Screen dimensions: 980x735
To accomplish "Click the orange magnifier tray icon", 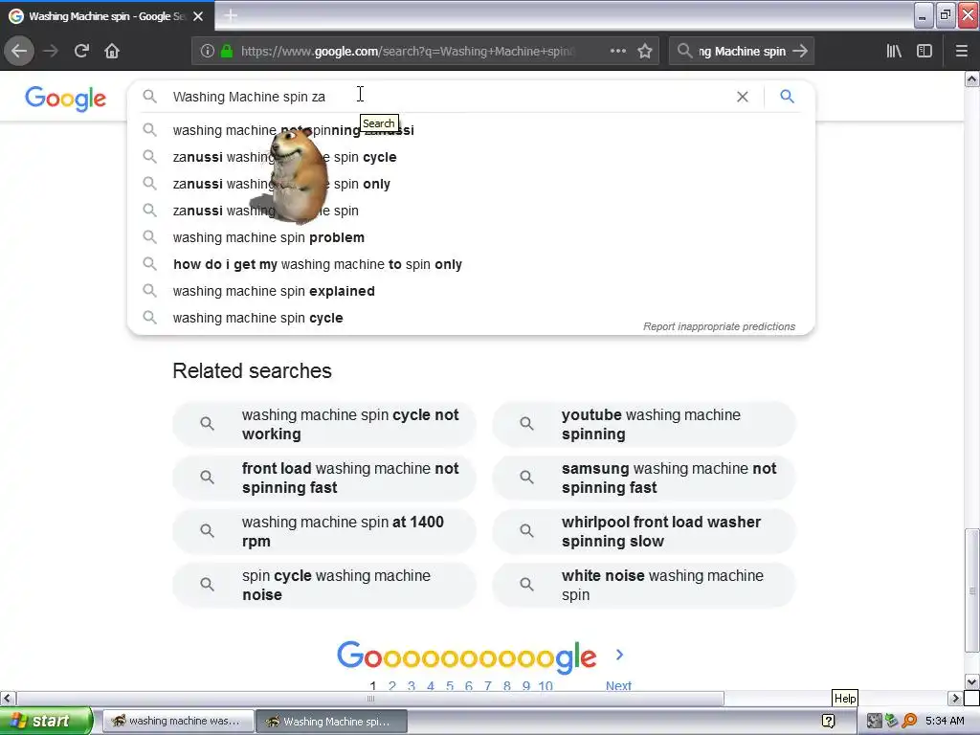I will click(909, 721).
